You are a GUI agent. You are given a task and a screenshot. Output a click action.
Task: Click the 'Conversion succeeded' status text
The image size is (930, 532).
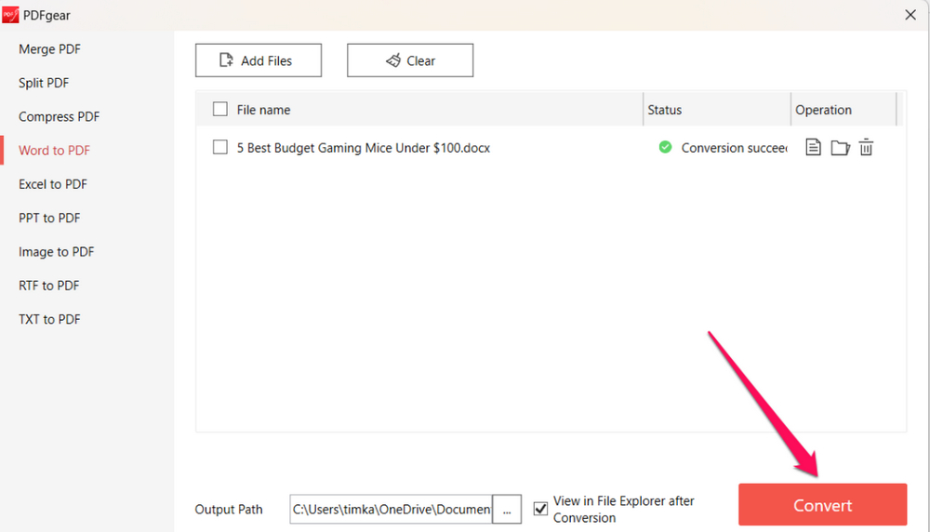[x=735, y=148]
